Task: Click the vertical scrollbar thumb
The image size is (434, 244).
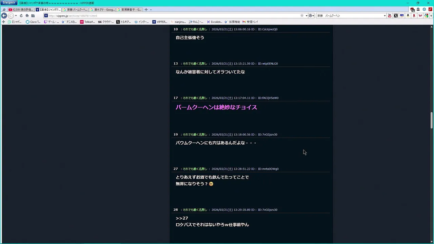Action: click(x=432, y=120)
